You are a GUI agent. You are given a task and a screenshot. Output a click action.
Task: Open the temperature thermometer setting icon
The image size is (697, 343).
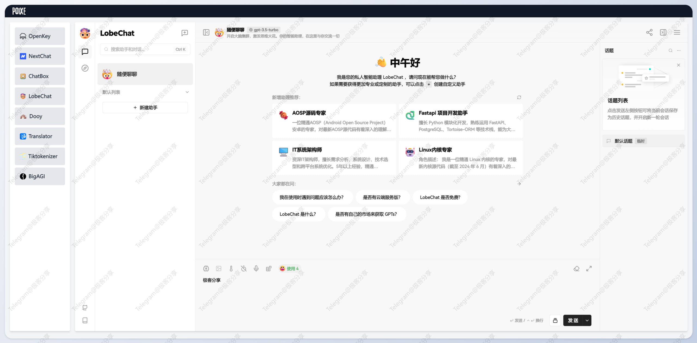[x=231, y=268]
